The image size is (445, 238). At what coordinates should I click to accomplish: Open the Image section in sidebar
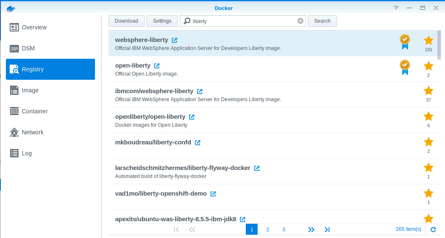tap(30, 90)
